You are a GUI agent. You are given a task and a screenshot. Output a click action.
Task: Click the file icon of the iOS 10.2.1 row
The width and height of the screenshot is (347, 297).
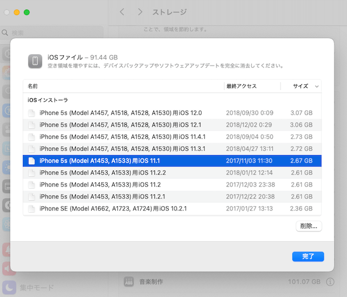click(32, 209)
